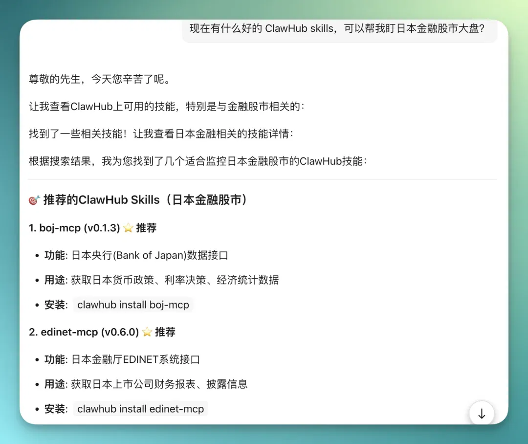Click the scroll-to-bottom arrow button
The image size is (528, 444).
point(482,413)
